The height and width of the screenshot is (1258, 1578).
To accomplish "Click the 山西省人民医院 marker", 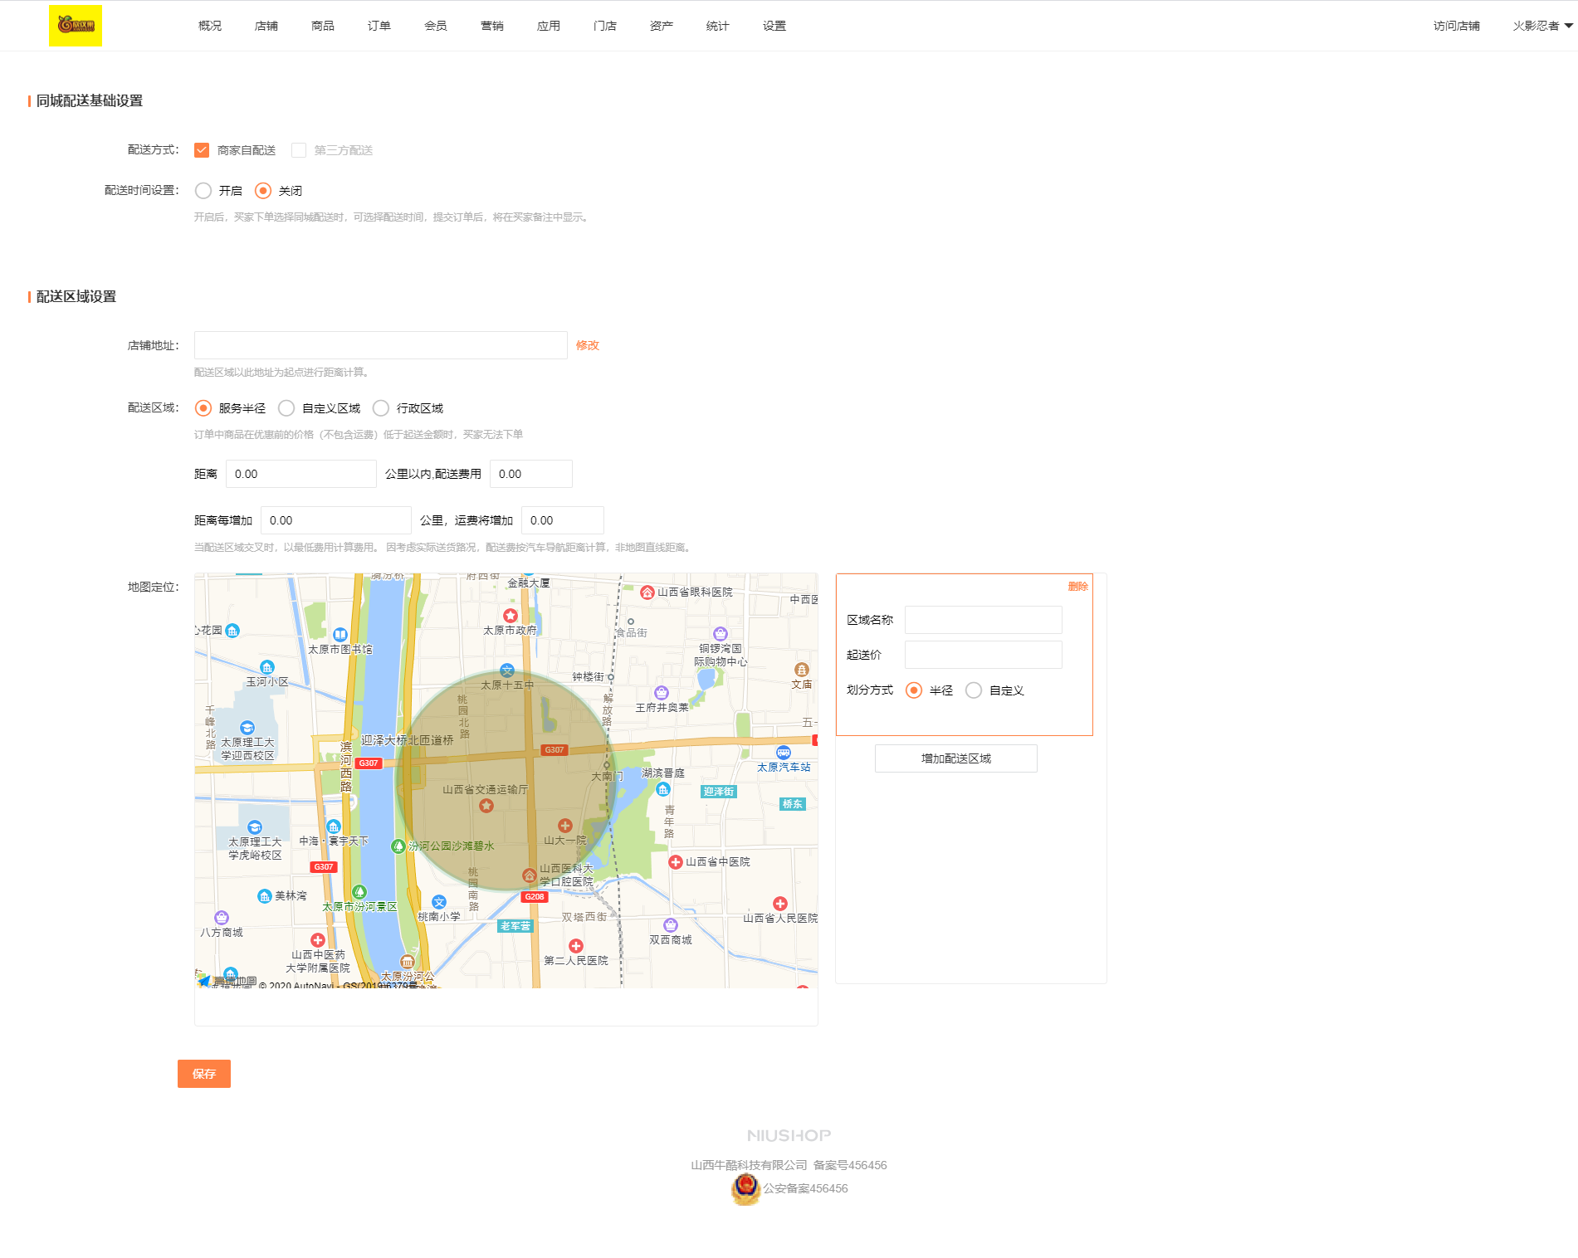I will [780, 904].
